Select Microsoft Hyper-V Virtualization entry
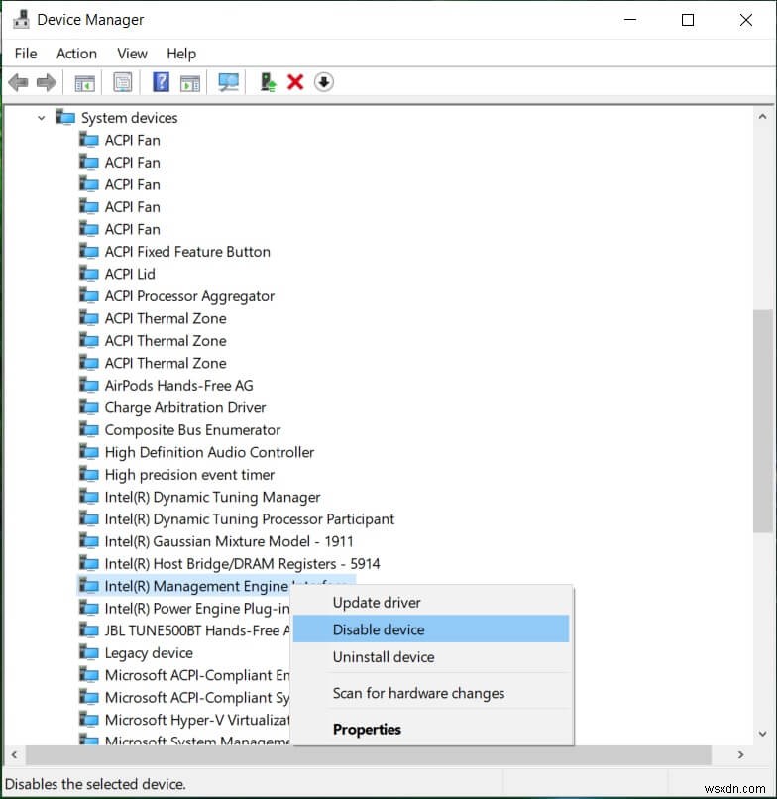Screen dimensions: 777x799 click(196, 720)
